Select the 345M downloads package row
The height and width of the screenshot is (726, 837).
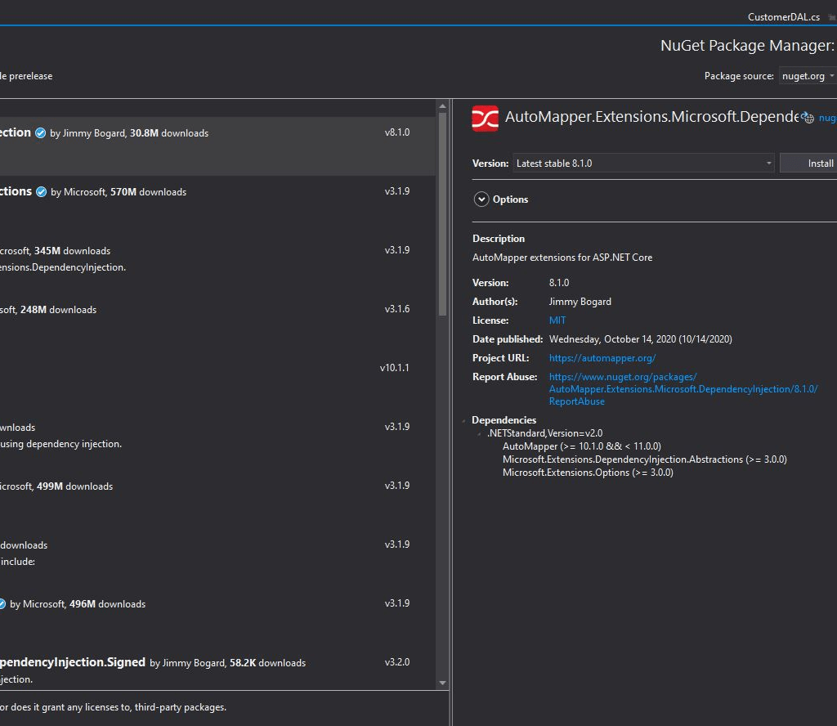(217, 264)
